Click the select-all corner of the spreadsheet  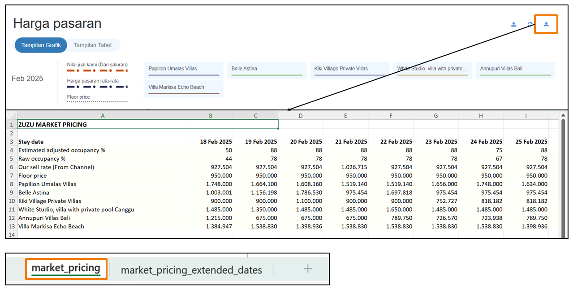click(x=12, y=115)
